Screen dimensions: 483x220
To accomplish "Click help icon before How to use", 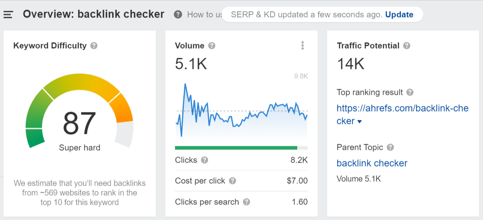I will pos(178,15).
